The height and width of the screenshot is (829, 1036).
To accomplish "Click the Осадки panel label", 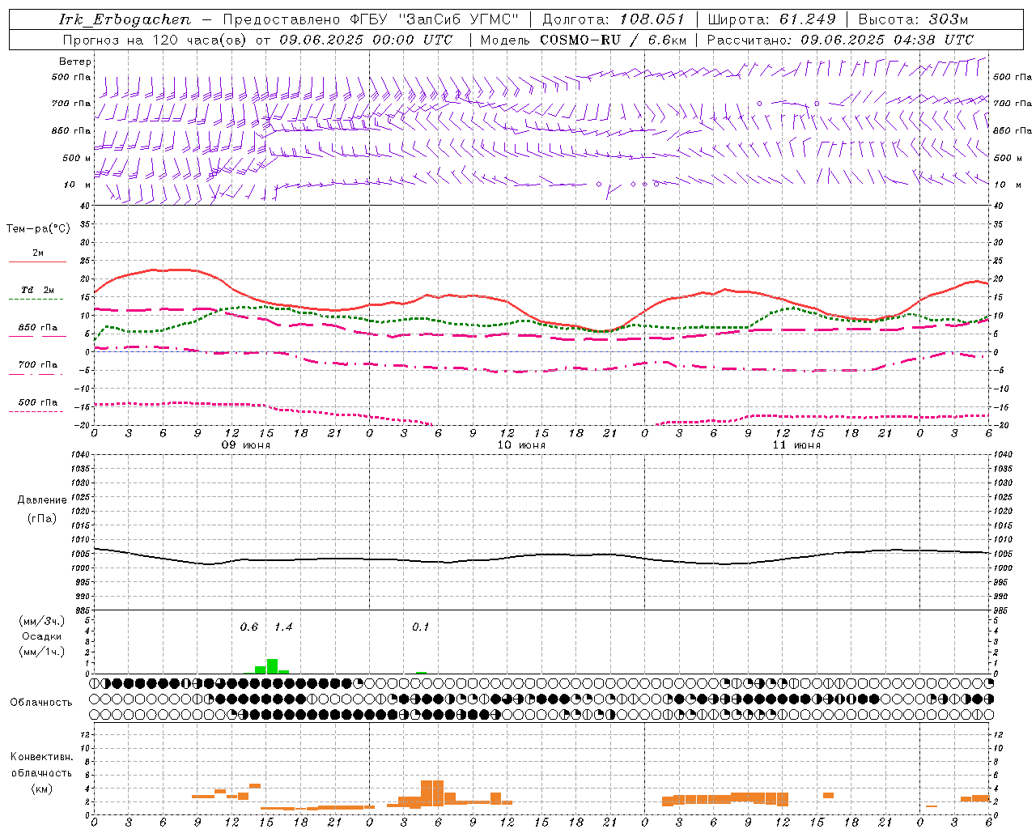I will click(x=41, y=636).
